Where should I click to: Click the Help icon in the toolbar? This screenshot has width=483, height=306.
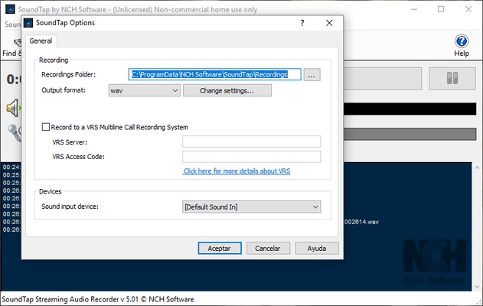(461, 42)
